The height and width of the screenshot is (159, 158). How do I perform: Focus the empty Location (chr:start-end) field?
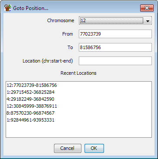[x=115, y=61]
